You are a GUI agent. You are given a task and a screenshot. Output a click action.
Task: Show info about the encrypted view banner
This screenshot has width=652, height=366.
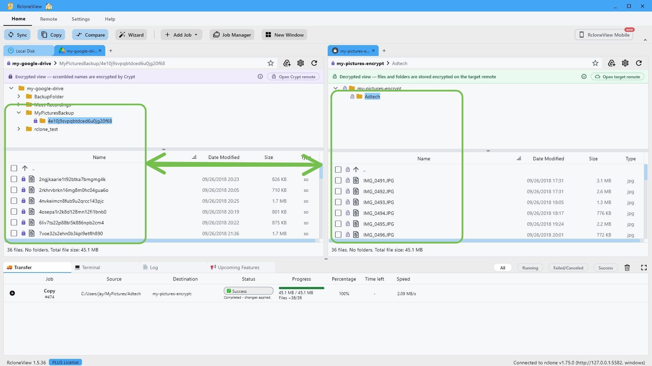pyautogui.click(x=260, y=77)
